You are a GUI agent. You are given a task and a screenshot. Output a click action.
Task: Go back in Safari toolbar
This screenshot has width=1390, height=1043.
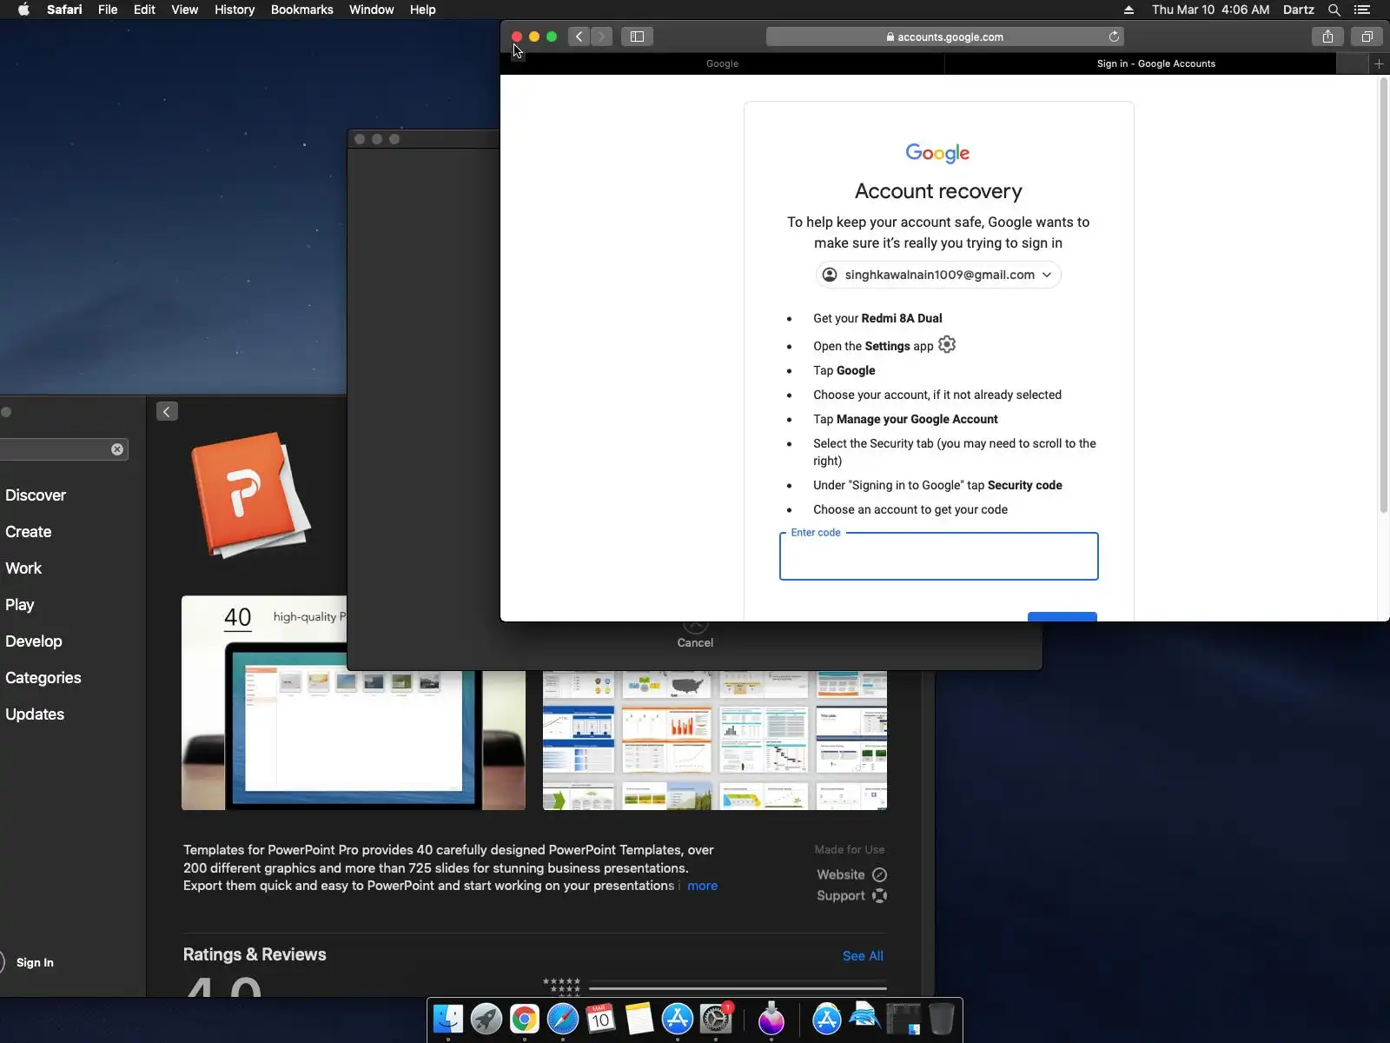pyautogui.click(x=579, y=37)
